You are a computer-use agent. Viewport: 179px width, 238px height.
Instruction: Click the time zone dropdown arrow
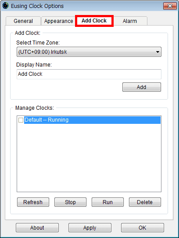tap(158, 52)
